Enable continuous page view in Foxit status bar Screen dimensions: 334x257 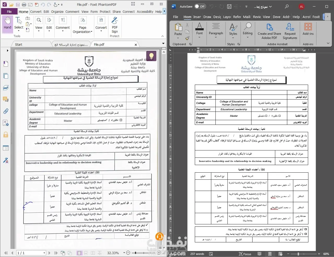click(x=86, y=253)
